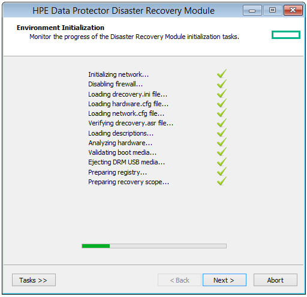Minimize the Disaster Recovery Module window

[x=252, y=10]
